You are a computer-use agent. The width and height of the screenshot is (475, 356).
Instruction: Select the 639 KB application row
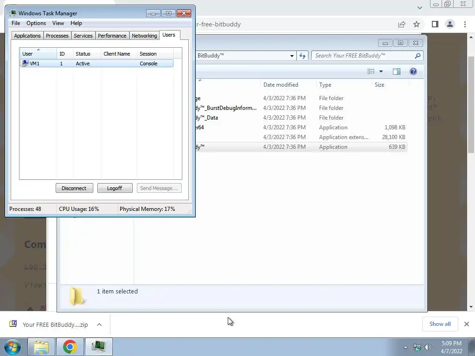tap(301, 147)
